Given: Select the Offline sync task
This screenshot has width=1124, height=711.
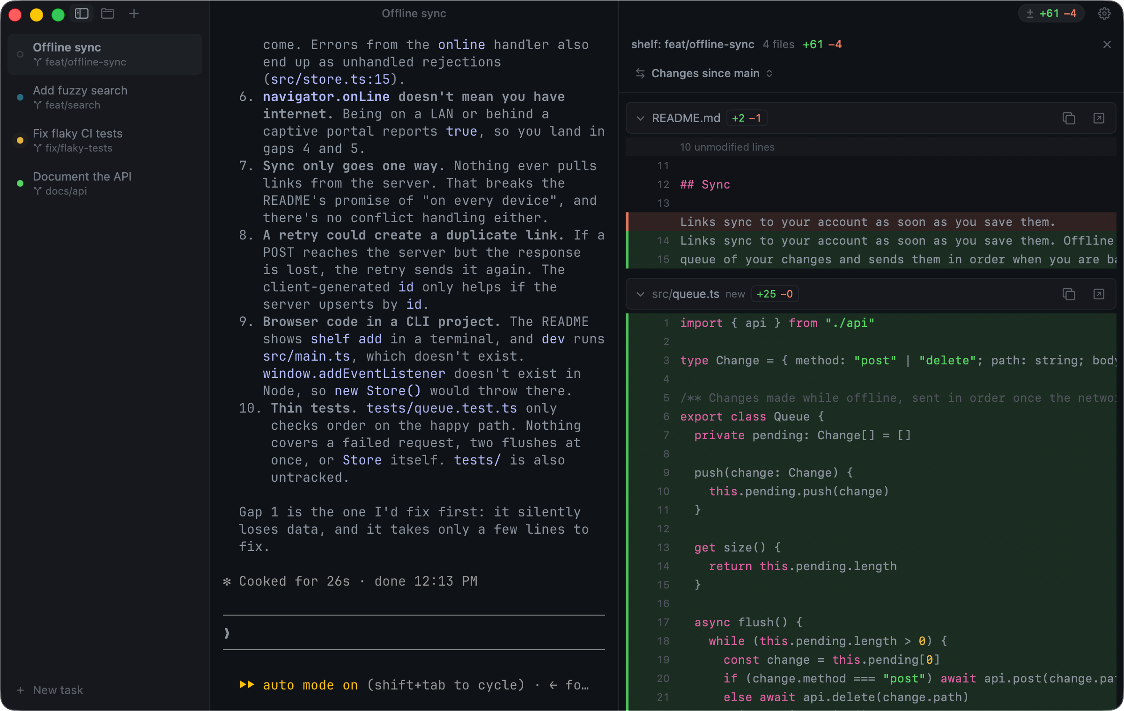Looking at the screenshot, I should pos(105,54).
